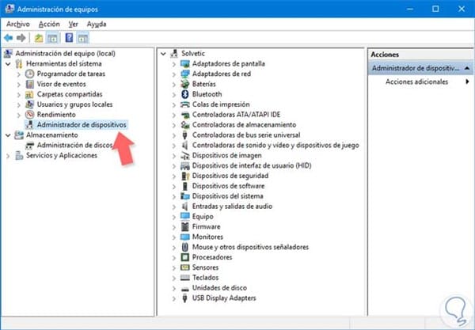
Task: Click the Teclados keyboard icon
Action: click(184, 277)
